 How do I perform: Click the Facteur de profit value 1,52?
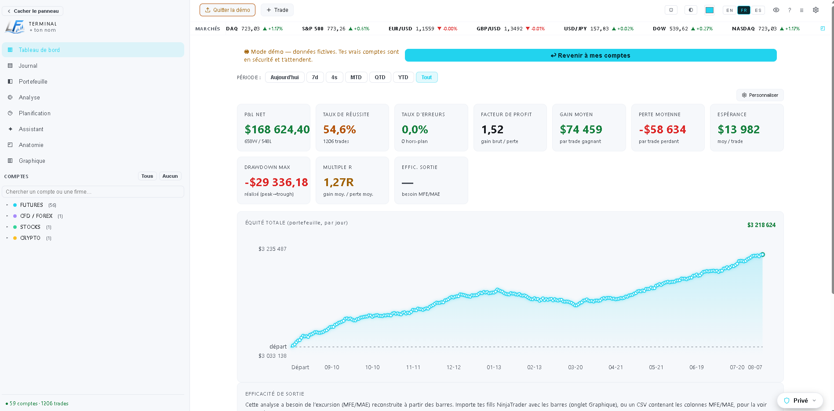point(492,129)
